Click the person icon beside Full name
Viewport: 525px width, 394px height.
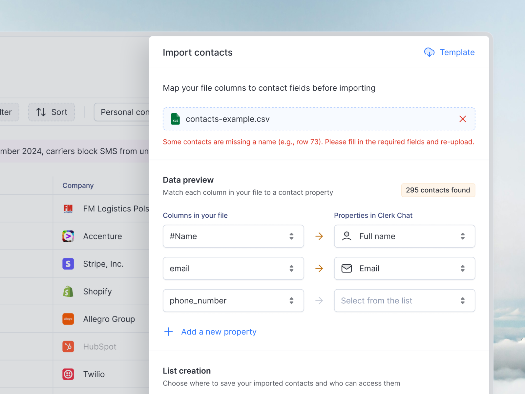[346, 236]
